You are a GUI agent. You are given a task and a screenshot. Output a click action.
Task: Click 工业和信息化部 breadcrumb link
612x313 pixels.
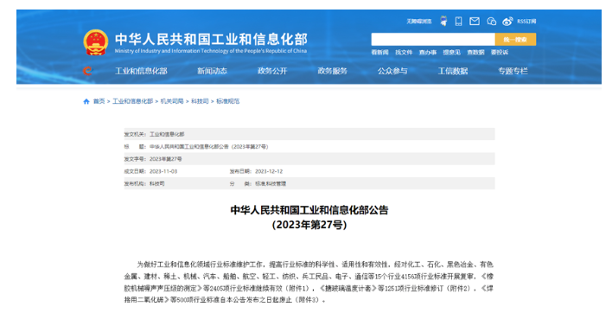click(x=133, y=101)
